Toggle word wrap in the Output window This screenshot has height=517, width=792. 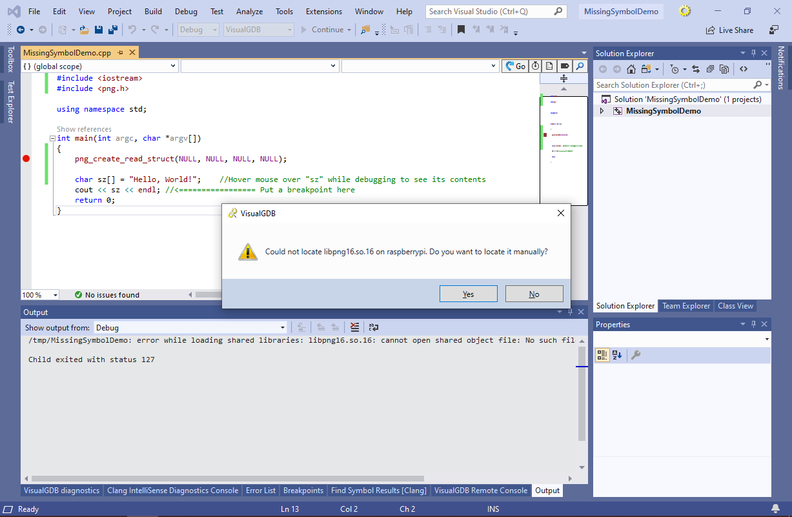tap(374, 327)
